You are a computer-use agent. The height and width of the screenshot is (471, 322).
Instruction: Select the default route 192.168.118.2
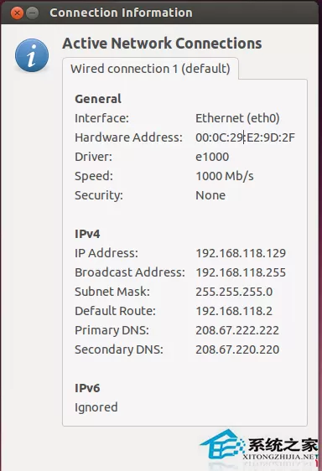click(x=234, y=311)
